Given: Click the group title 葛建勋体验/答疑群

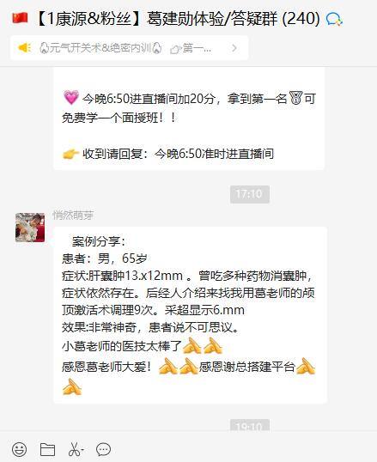Looking at the screenshot, I should pos(211,19).
